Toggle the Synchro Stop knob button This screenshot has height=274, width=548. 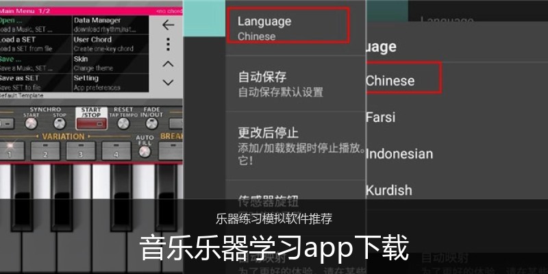(60, 123)
